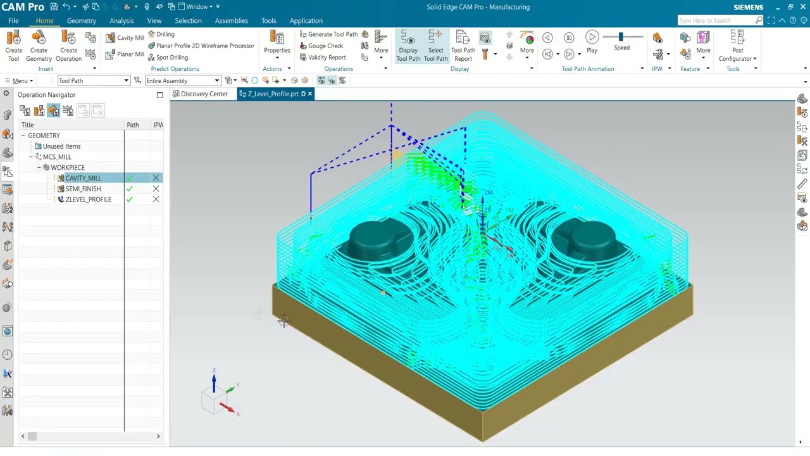Switch to the View ribbon tab
Image resolution: width=810 pixels, height=456 pixels.
click(154, 20)
